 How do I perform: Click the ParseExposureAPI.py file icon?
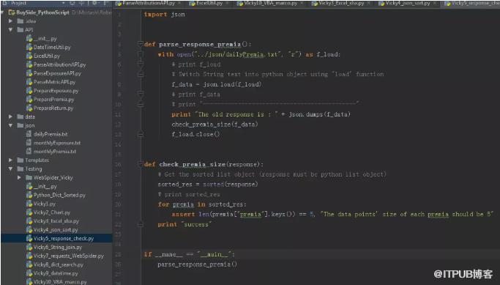pyautogui.click(x=29, y=73)
